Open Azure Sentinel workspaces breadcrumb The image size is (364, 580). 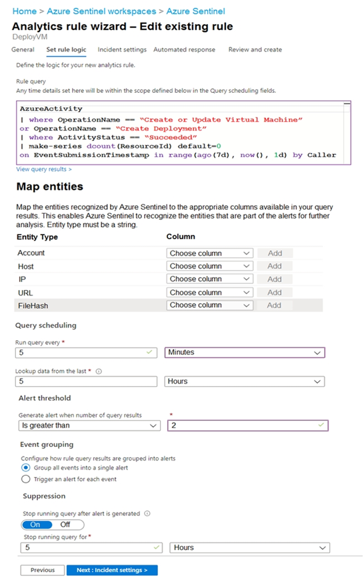coord(101,11)
